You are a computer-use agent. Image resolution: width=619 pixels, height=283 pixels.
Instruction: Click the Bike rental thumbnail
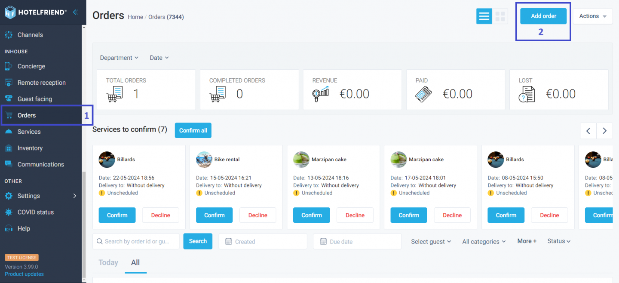click(x=204, y=160)
